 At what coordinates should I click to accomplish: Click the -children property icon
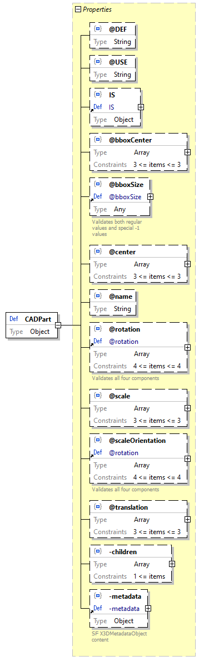(98, 551)
